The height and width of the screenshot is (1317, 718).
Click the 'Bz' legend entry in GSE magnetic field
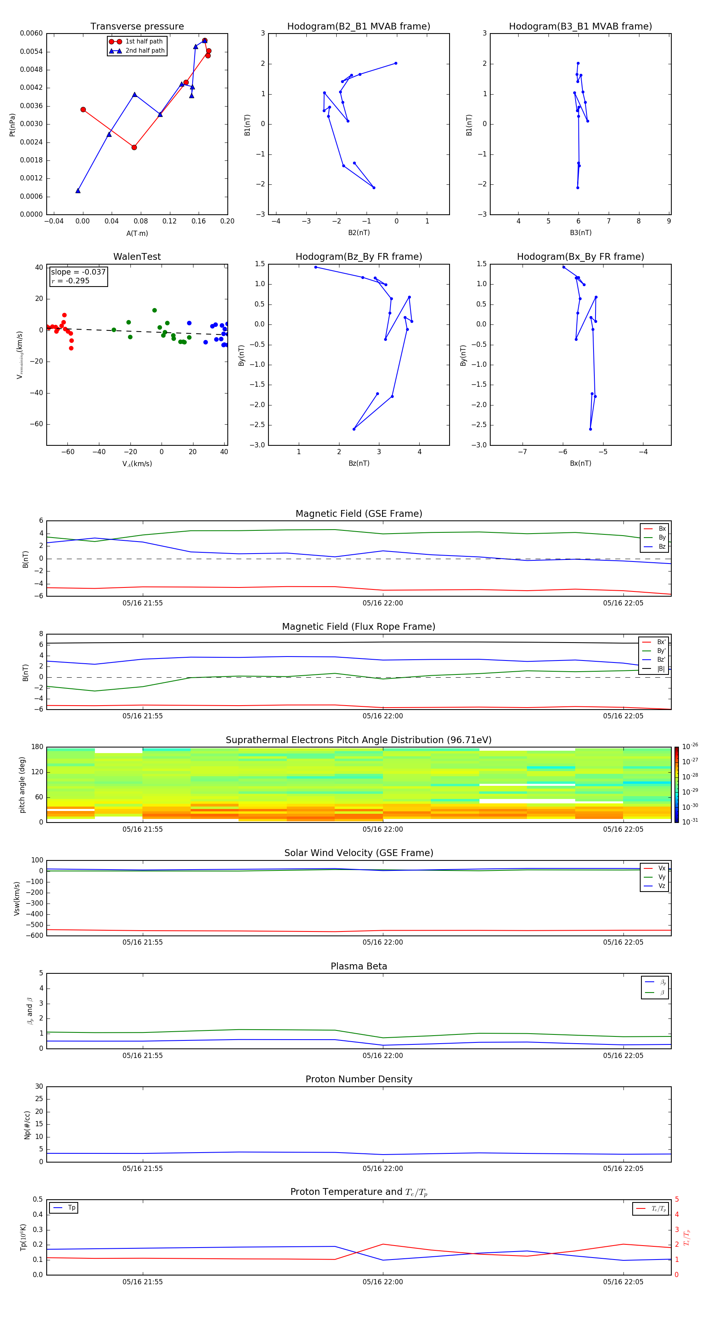tap(655, 547)
